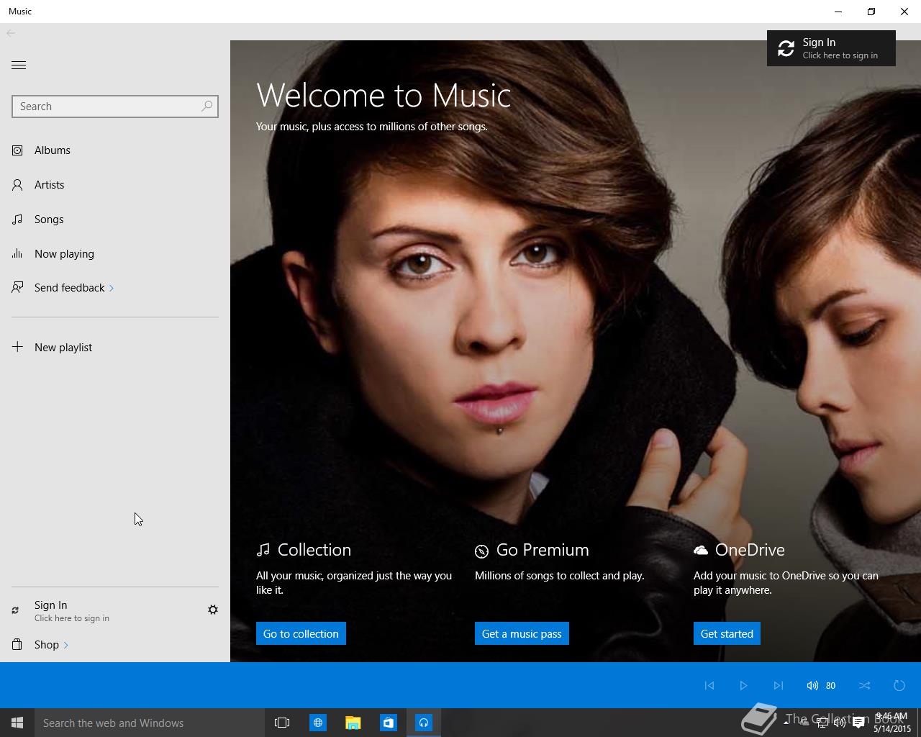Expand the Shop chevron
This screenshot has width=921, height=737.
tap(65, 645)
